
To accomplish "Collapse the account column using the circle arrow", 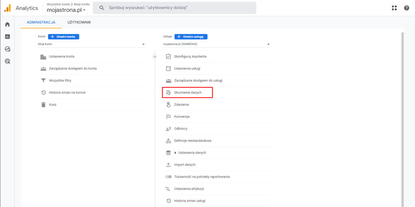I will [154, 56].
